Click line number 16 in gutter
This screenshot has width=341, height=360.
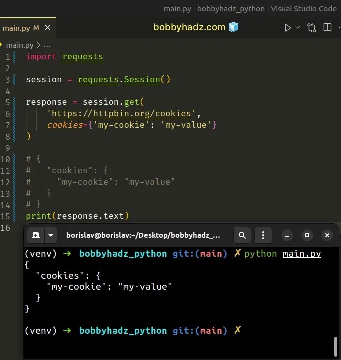click(5, 228)
